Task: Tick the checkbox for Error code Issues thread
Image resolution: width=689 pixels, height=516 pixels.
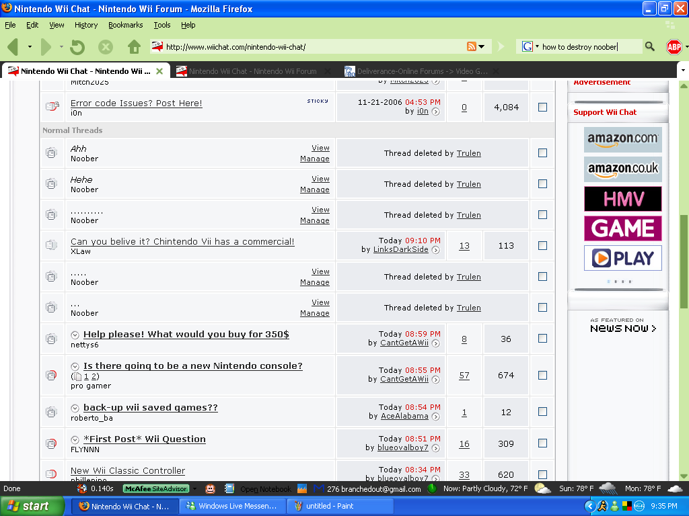Action: click(543, 107)
